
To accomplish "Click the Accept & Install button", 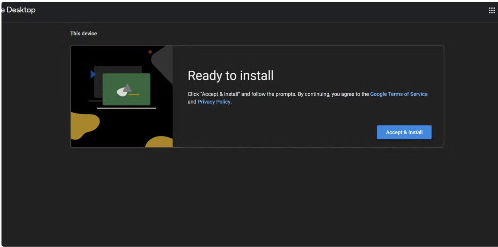I will 404,132.
